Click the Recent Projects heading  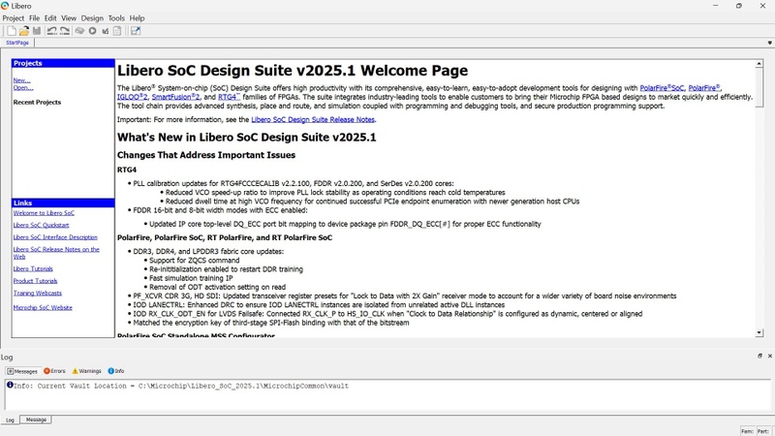coord(37,103)
